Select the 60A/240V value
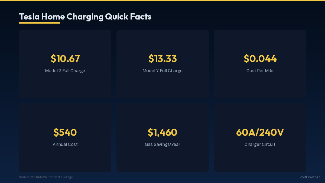The image size is (325, 183). point(260,132)
